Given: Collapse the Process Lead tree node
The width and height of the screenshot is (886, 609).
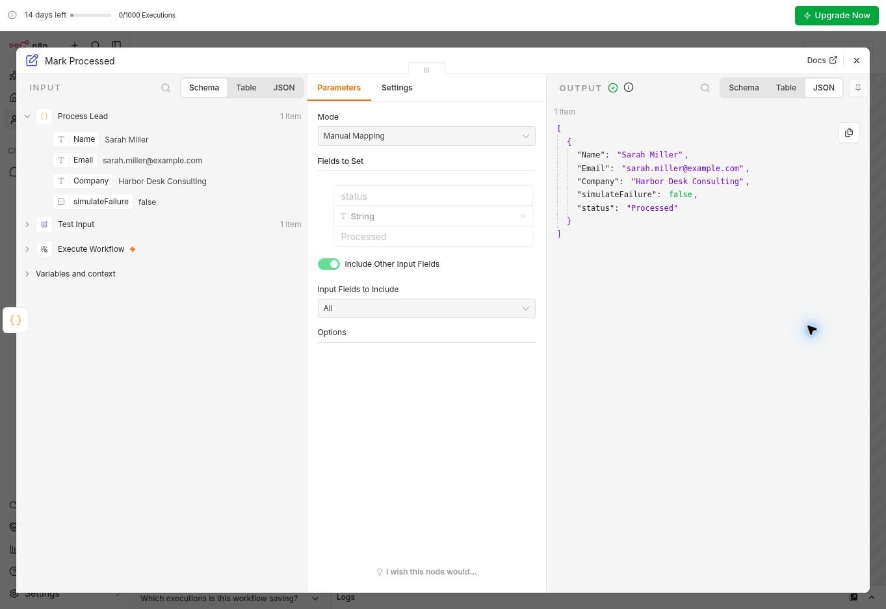Looking at the screenshot, I should click(x=27, y=116).
